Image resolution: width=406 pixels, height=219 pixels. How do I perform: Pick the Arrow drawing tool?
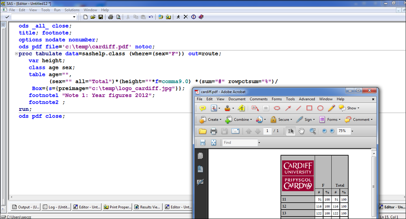click(x=288, y=108)
